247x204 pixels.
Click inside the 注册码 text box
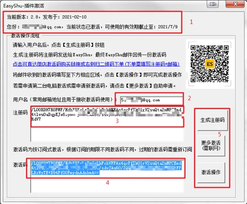[x=107, y=124]
